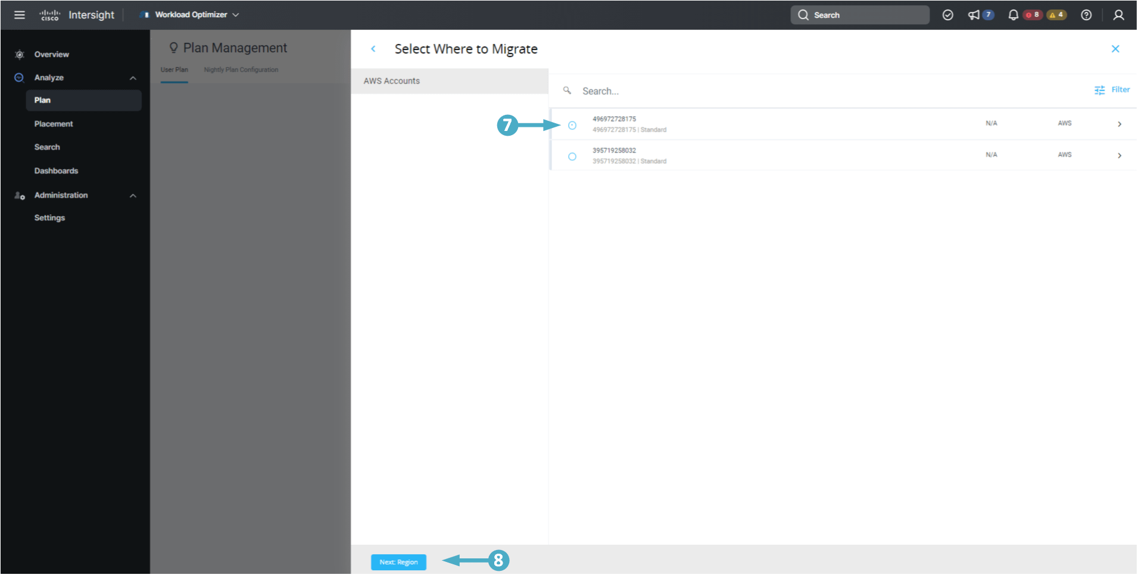Viewport: 1138px width, 581px height.
Task: Close the Select Where to Migrate panel
Action: coord(1115,49)
